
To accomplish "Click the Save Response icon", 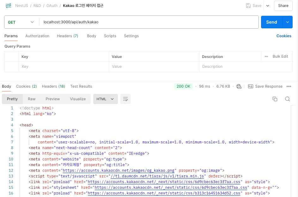I will (251, 86).
